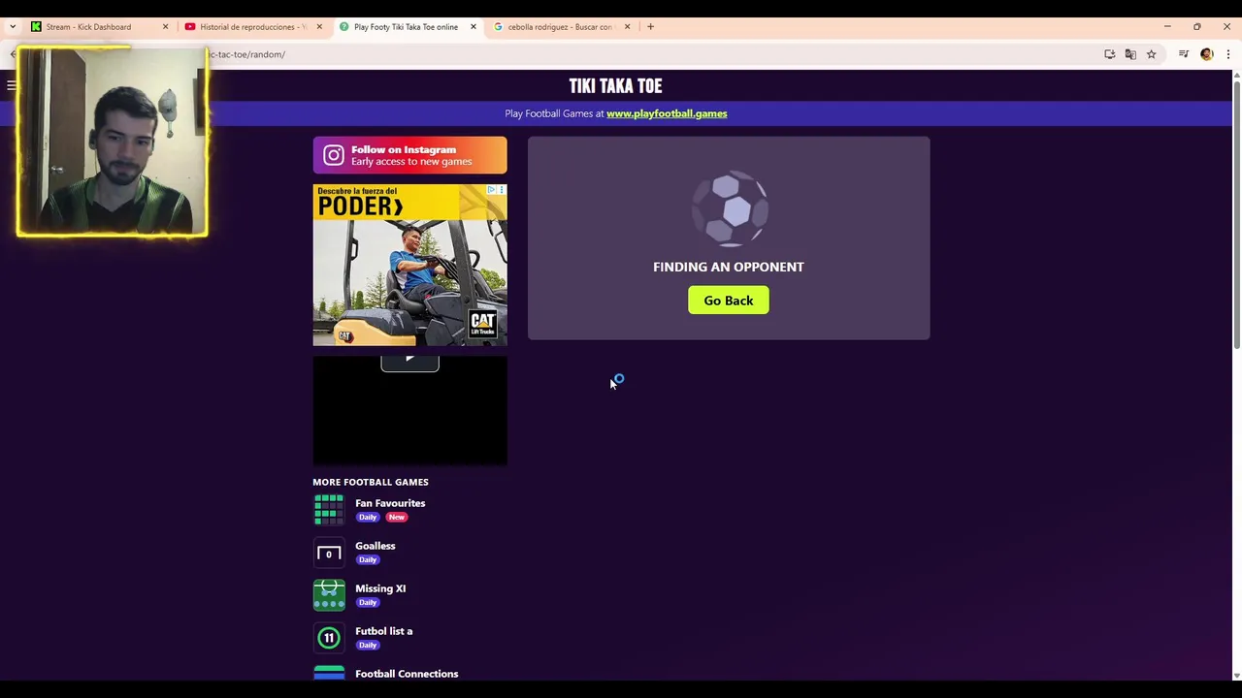
Task: Close the Stream - Kick Dashboard tab
Action: (165, 27)
